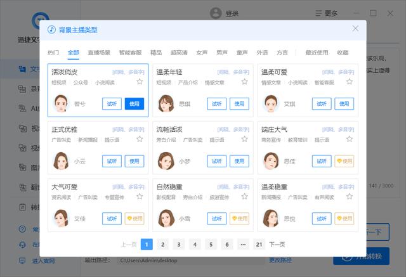This screenshot has width=406, height=277.
Task: Preview the 思琪 voice with 试听
Action: coord(217,104)
